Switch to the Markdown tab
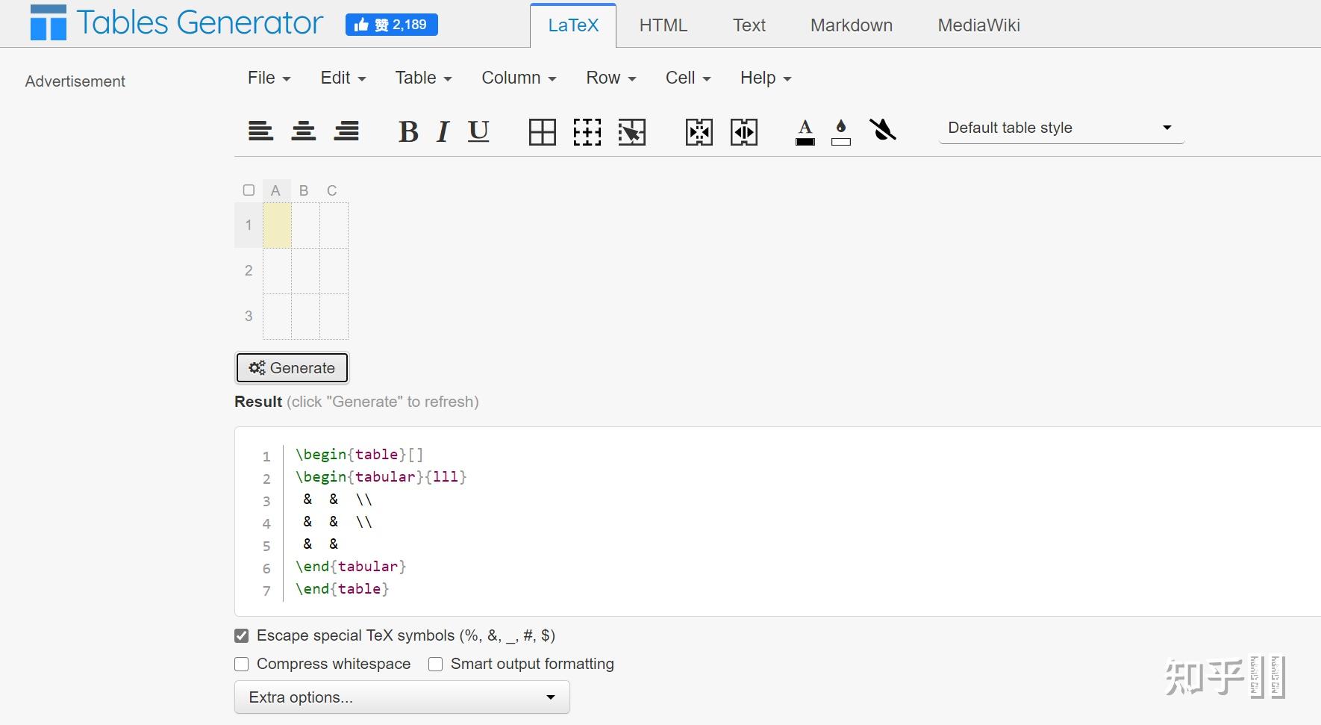This screenshot has width=1321, height=725. (x=852, y=25)
